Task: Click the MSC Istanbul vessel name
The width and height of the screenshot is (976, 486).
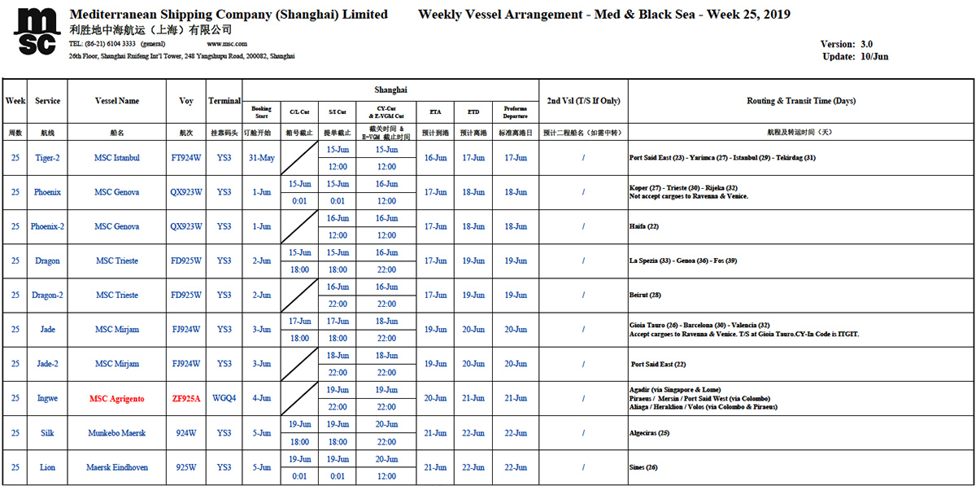Action: 117,158
